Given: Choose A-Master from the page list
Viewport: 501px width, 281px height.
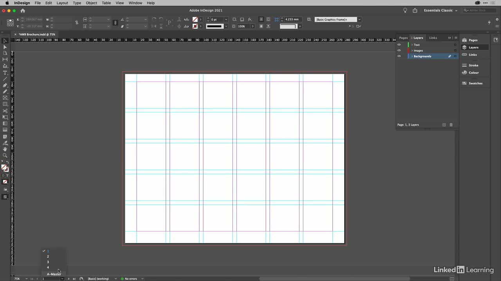Looking at the screenshot, I should pos(54,274).
